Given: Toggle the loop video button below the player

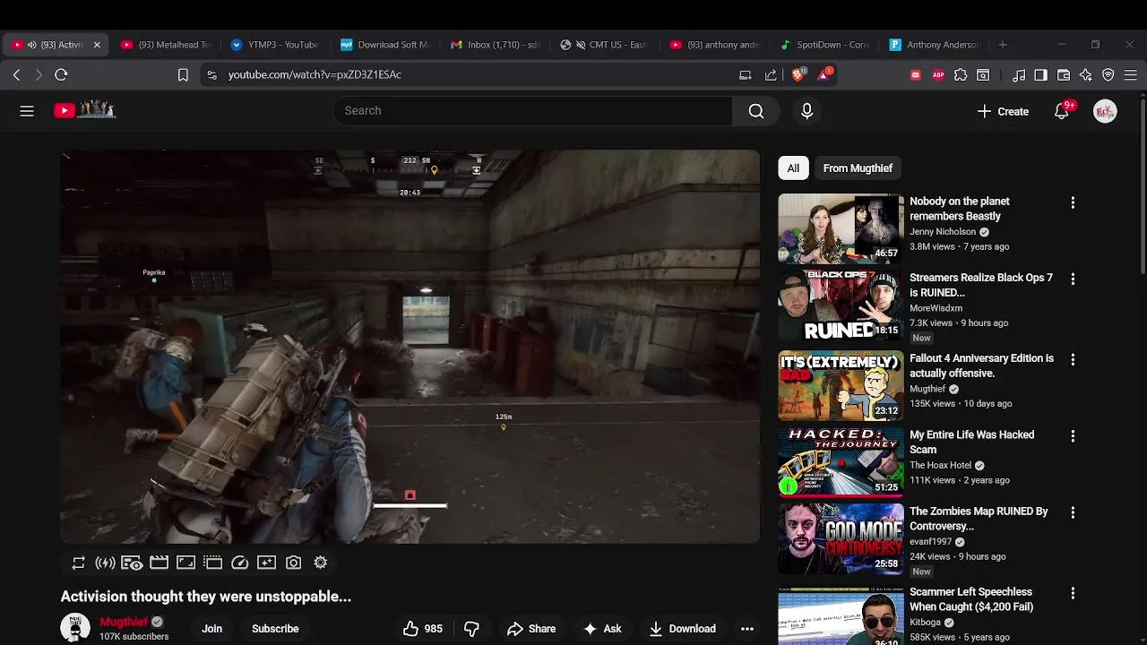Looking at the screenshot, I should click(x=79, y=563).
